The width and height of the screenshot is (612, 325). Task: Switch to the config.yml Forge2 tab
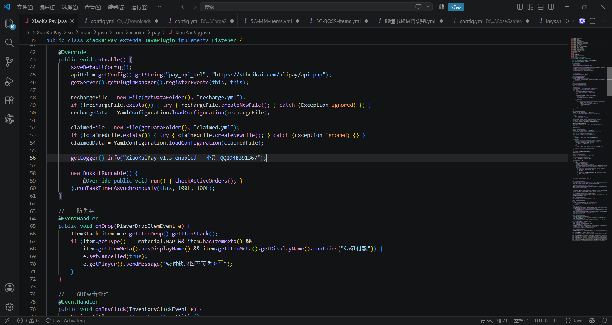(x=200, y=21)
